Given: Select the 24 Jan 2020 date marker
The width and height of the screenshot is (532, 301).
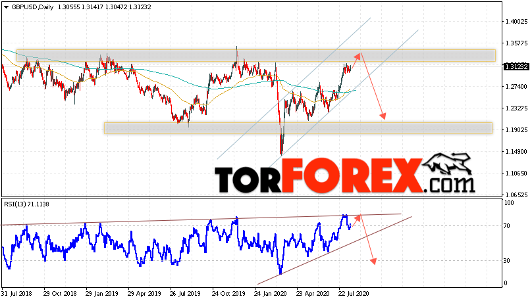Looking at the screenshot, I should (271, 294).
